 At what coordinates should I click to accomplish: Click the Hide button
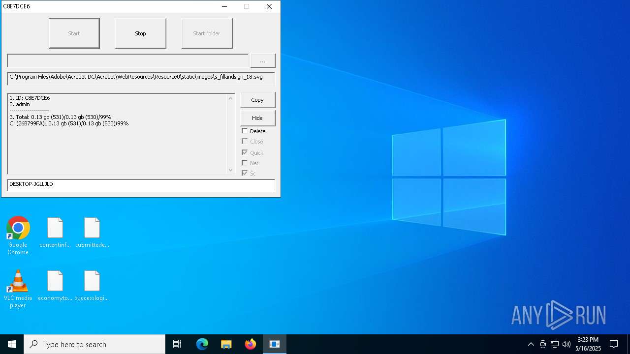(x=257, y=118)
